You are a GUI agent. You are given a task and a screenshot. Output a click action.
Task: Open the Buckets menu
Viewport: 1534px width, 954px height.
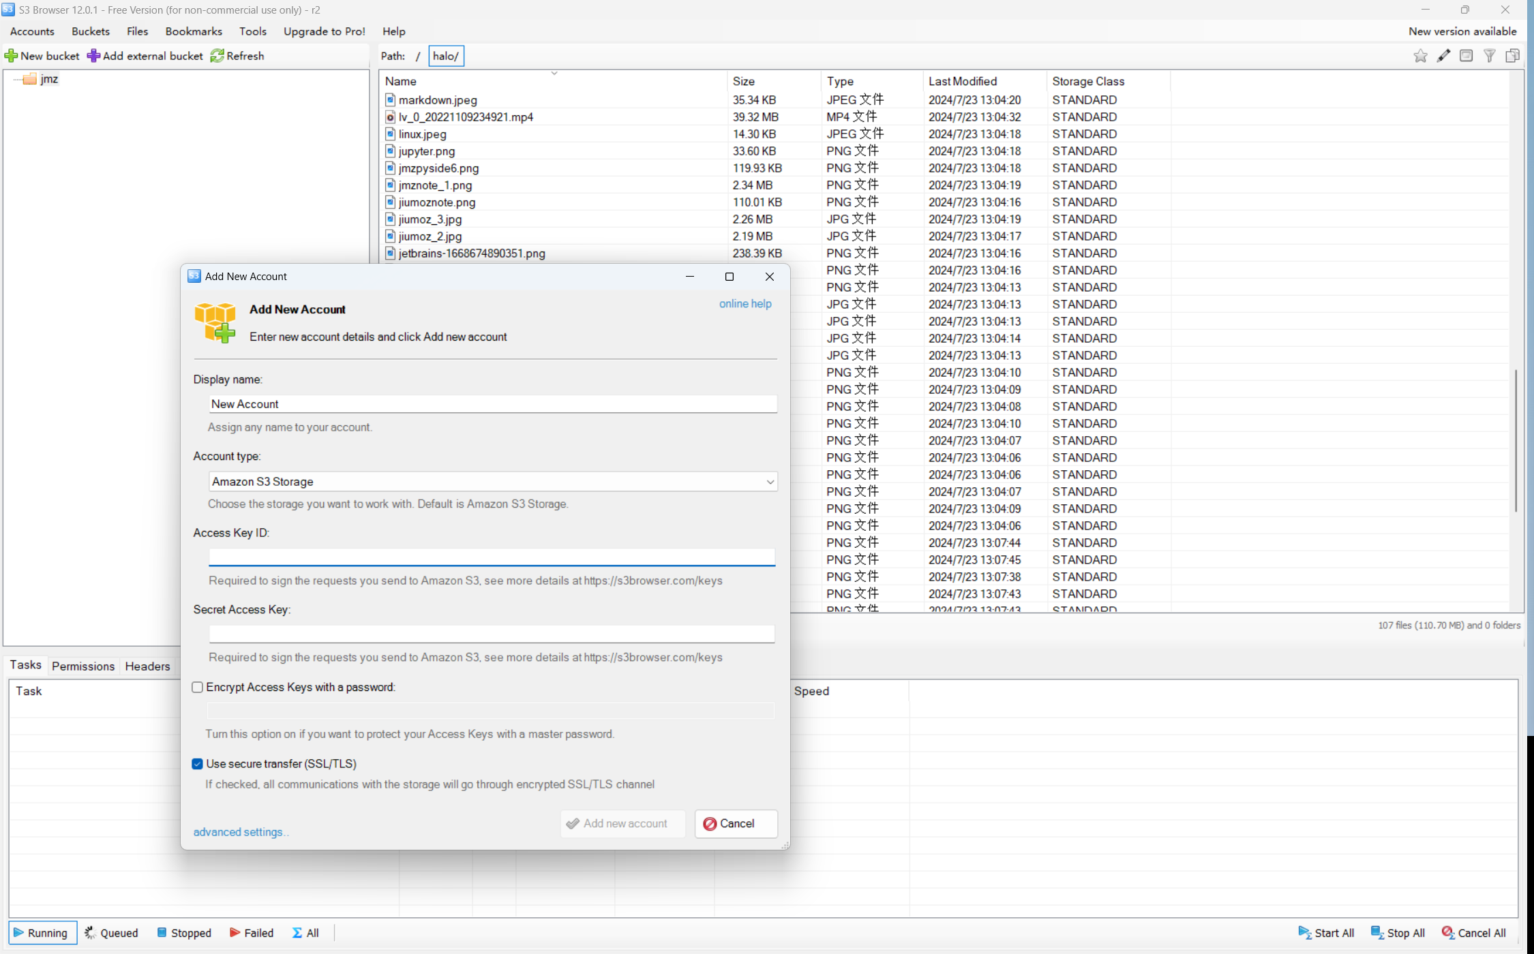(91, 31)
